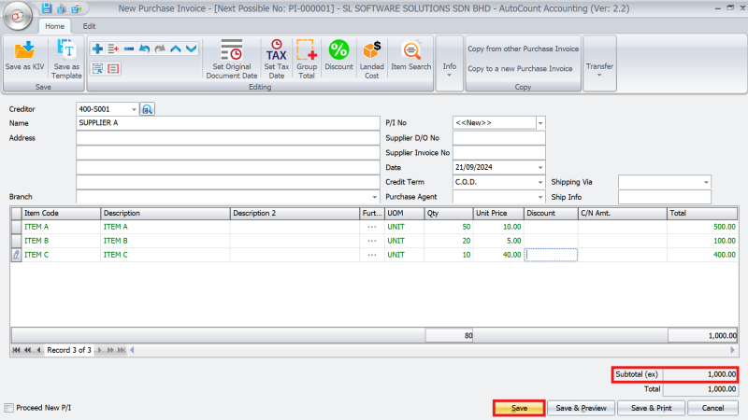
Task: Click the Name field containing SUPPLIER A
Action: tap(228, 123)
